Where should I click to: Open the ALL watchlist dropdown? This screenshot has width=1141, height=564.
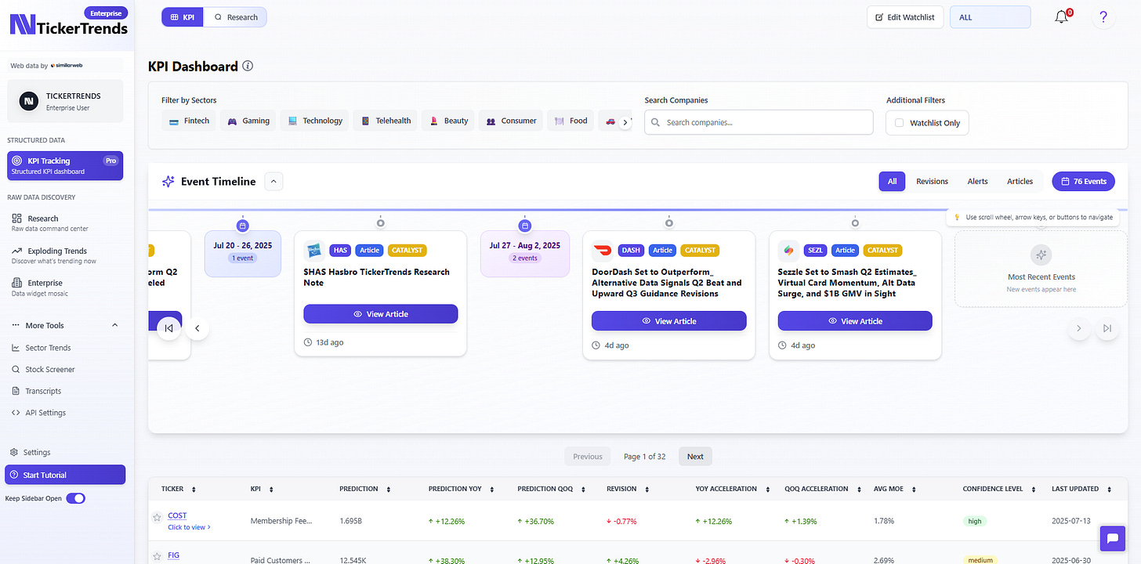pyautogui.click(x=990, y=17)
